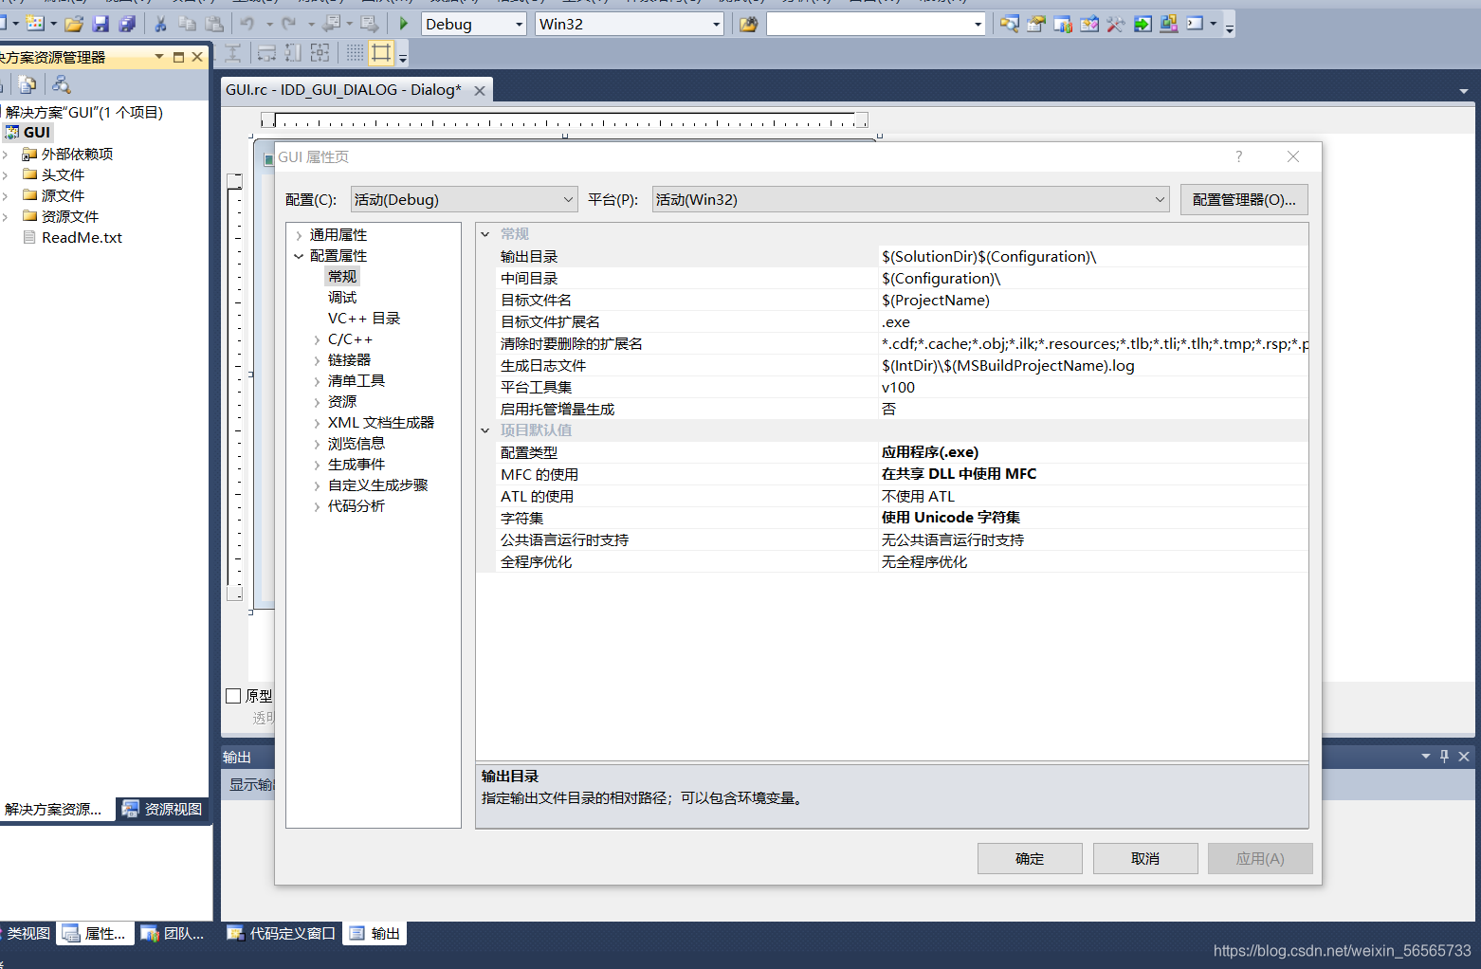Viewport: 1481px width, 969px height.
Task: Click Show All Files icon in Solution Explorer
Action: click(27, 85)
